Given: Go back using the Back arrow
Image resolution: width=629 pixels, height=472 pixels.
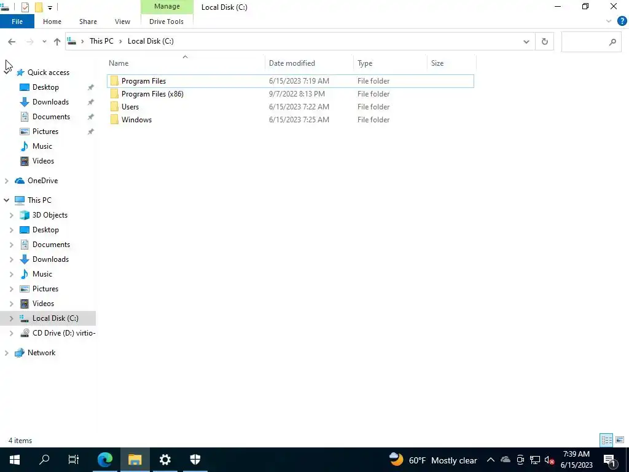Looking at the screenshot, I should pos(12,41).
